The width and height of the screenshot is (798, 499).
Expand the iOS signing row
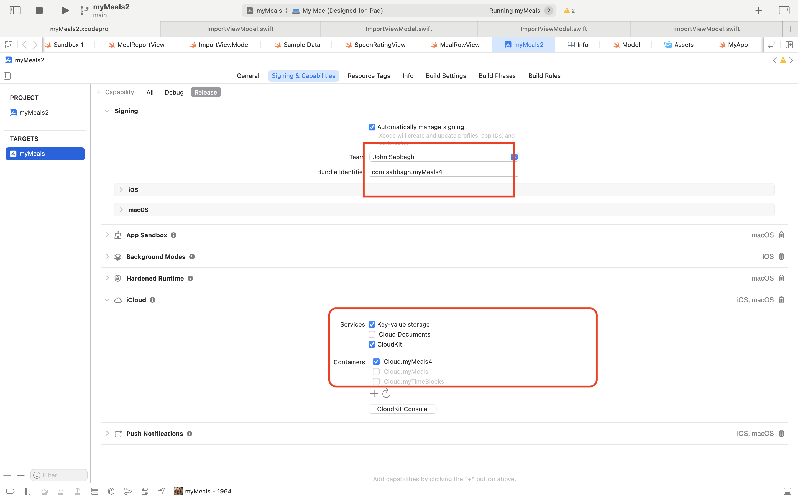click(121, 190)
